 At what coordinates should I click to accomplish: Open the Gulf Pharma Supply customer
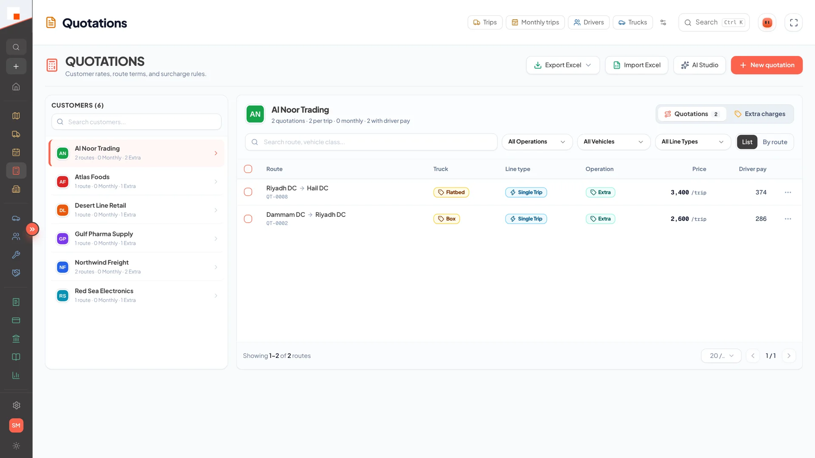pos(137,238)
